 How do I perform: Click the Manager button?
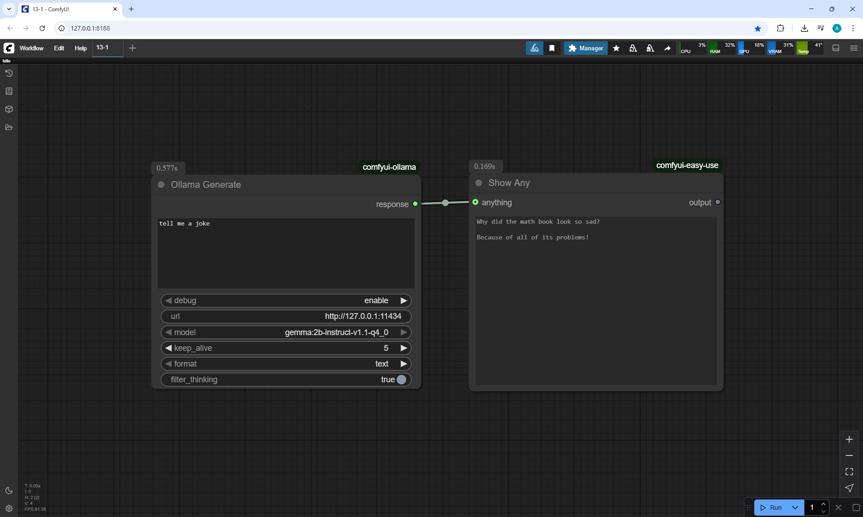coord(586,48)
